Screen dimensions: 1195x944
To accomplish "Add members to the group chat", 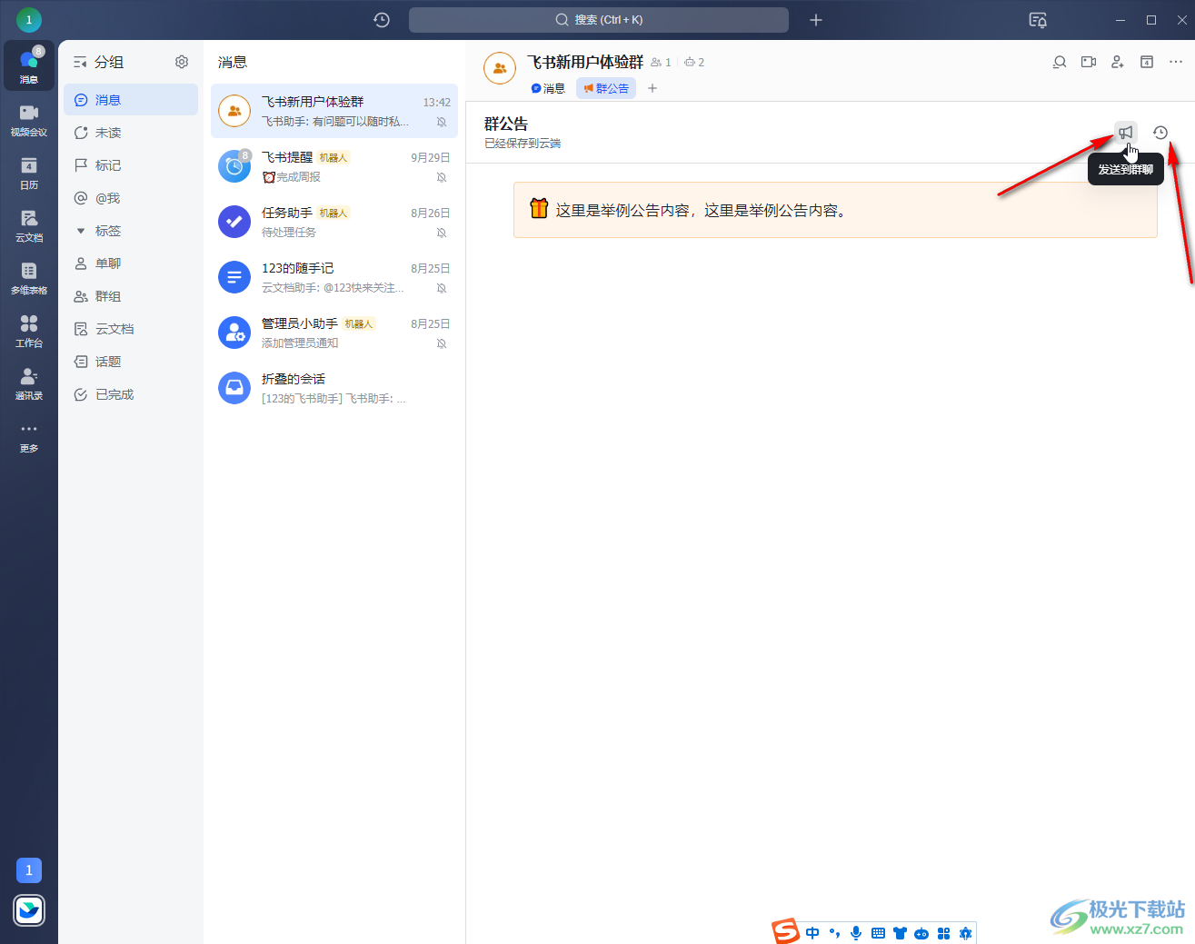I will [1118, 62].
